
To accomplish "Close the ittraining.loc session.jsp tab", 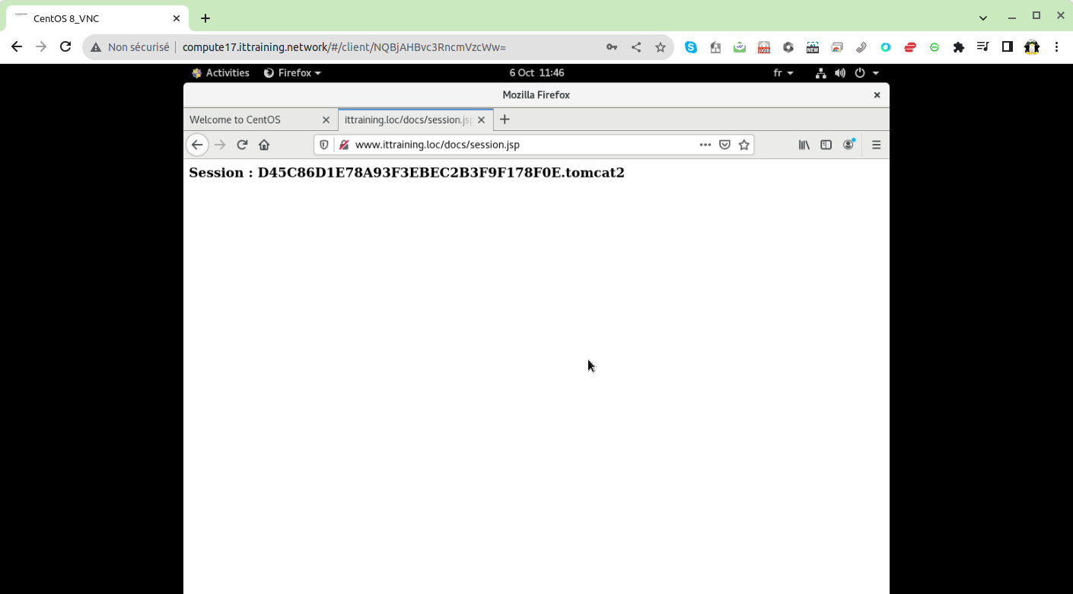I will tap(481, 120).
